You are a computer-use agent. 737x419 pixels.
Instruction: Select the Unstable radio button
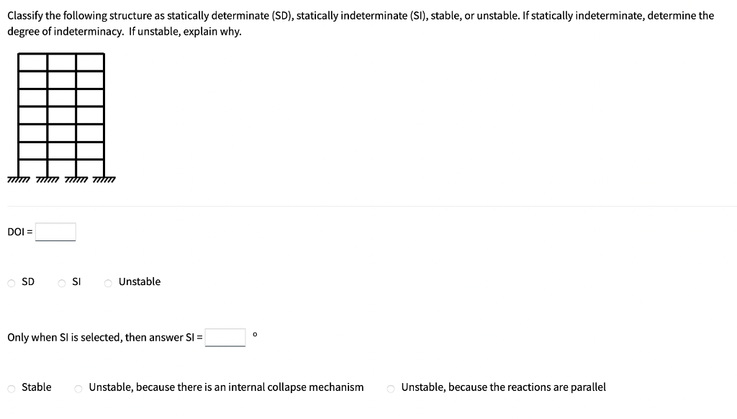107,282
